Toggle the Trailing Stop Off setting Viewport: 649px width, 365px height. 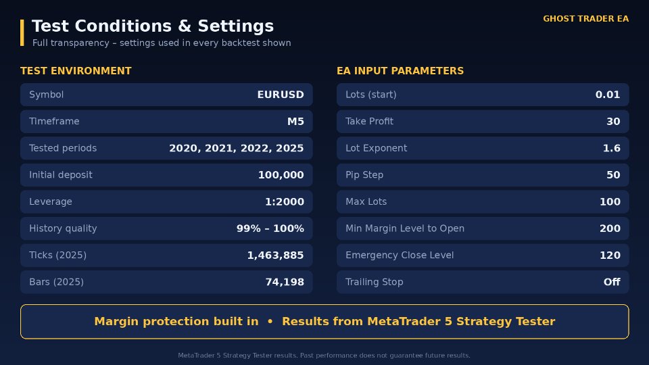(x=483, y=282)
